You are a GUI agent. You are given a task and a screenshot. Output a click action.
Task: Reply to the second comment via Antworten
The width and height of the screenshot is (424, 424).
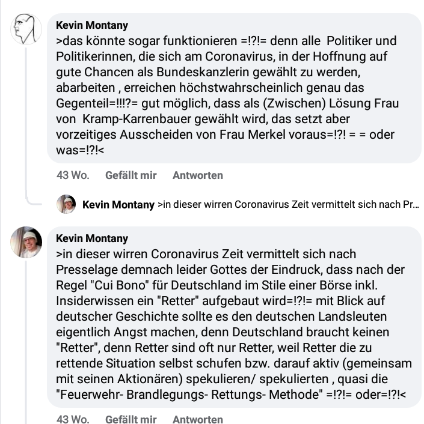click(x=198, y=419)
